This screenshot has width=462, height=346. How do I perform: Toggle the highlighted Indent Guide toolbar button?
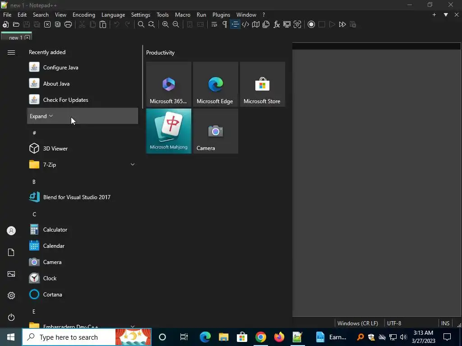[235, 24]
